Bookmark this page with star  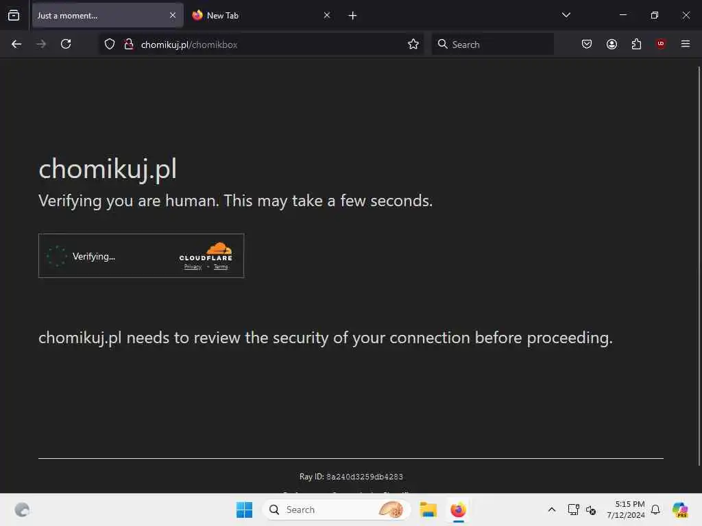413,44
